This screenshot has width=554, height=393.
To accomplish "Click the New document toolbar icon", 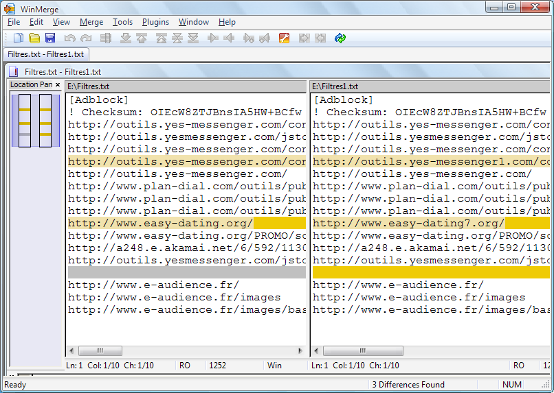I will 18,38.
